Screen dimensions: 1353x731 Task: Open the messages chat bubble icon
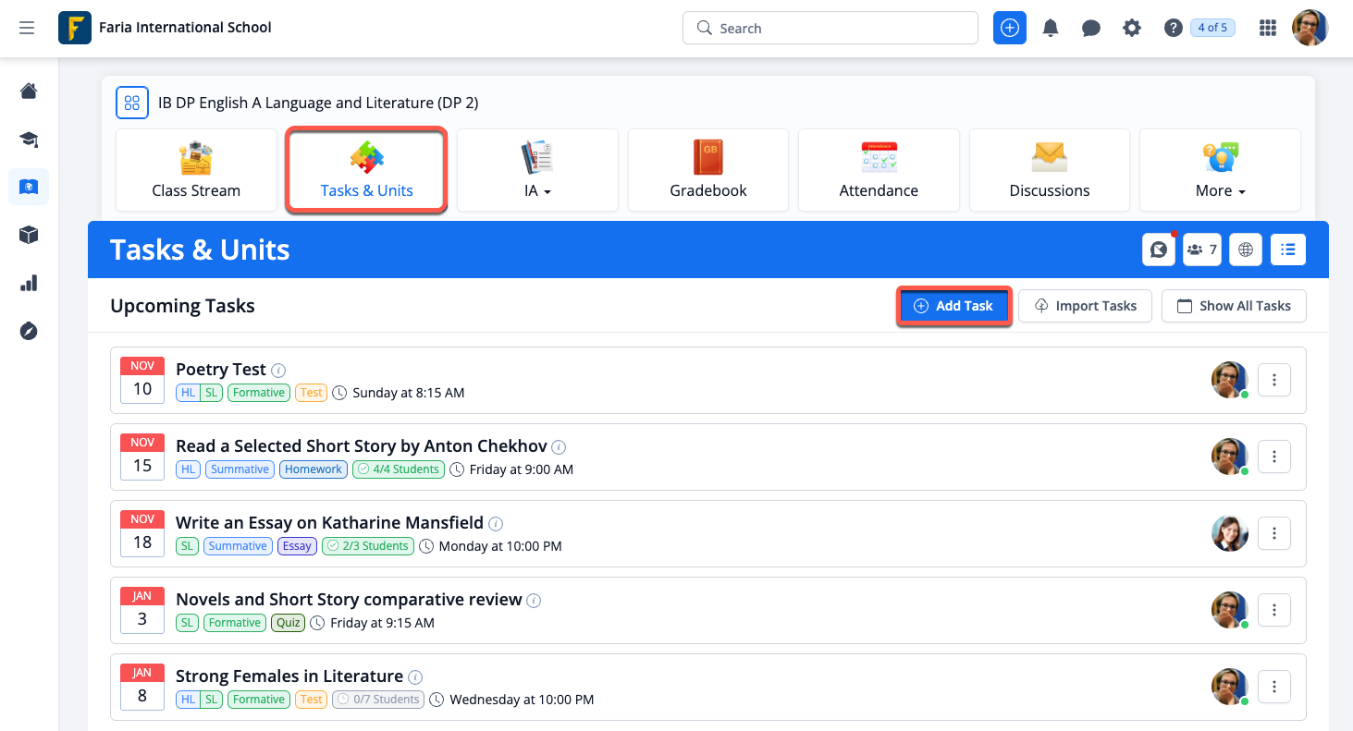coord(1091,28)
